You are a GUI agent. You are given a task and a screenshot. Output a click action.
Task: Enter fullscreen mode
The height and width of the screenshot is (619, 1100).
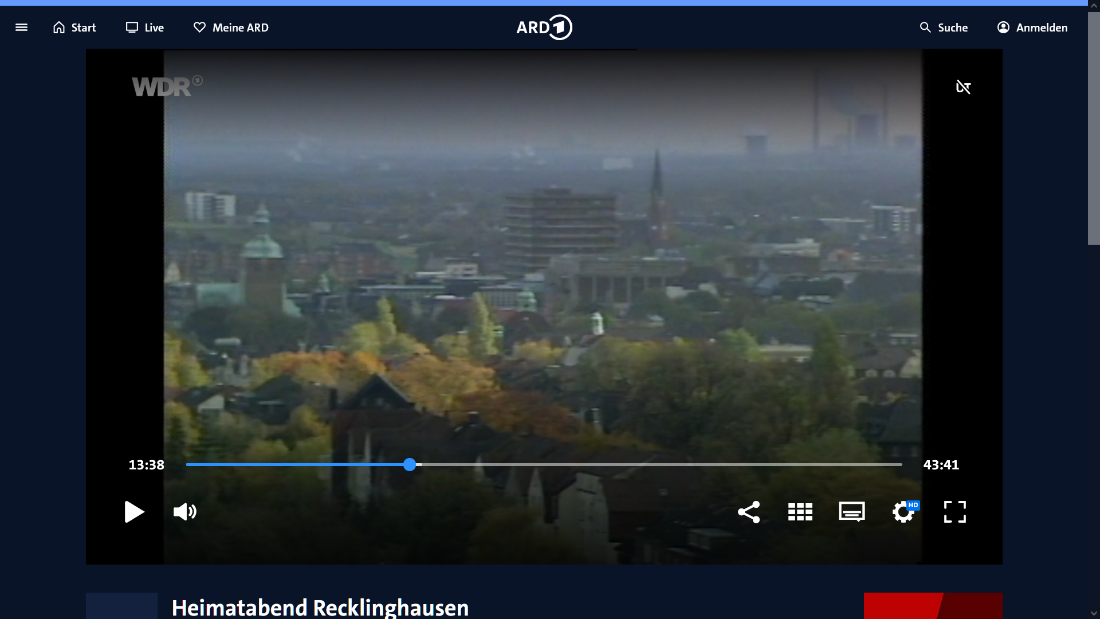click(x=954, y=512)
